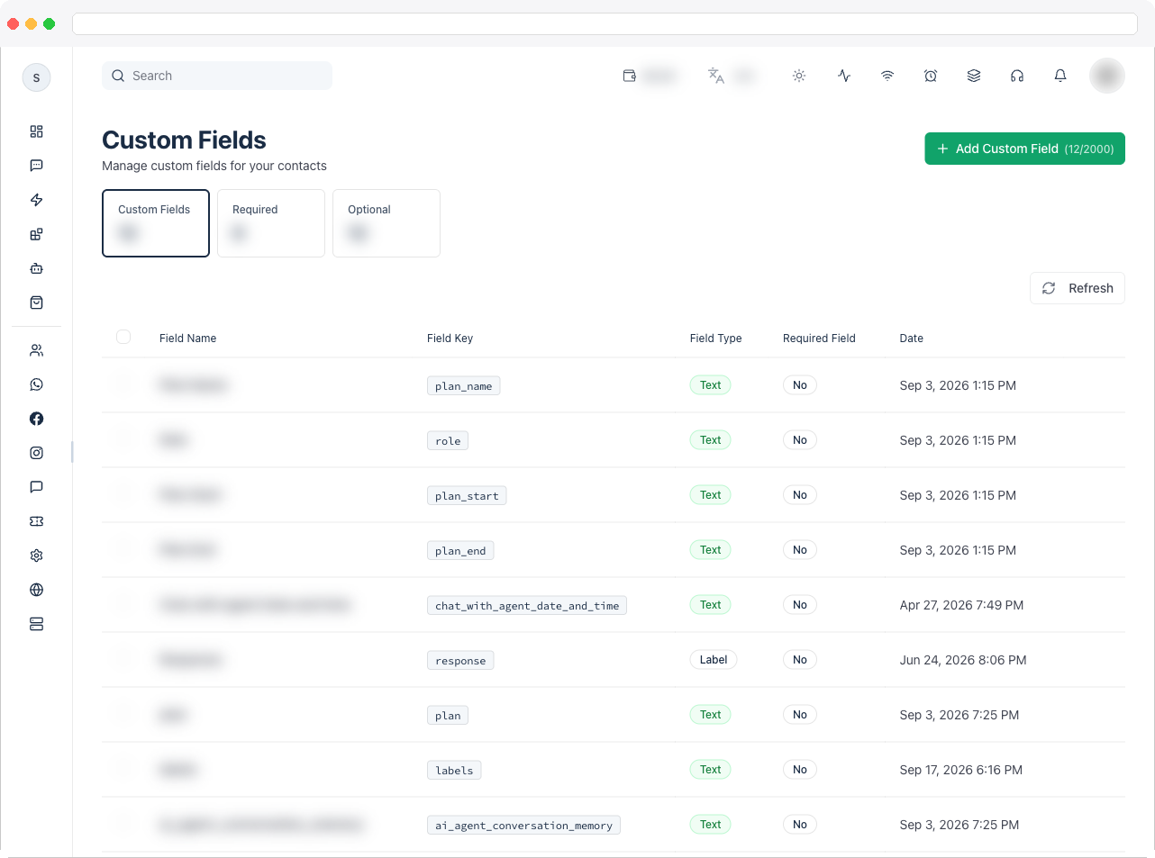
Task: Click the translate language icon
Action: (x=716, y=76)
